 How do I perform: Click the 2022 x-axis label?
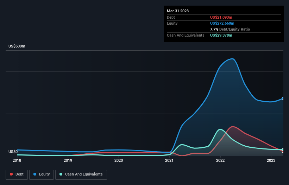(x=220, y=160)
